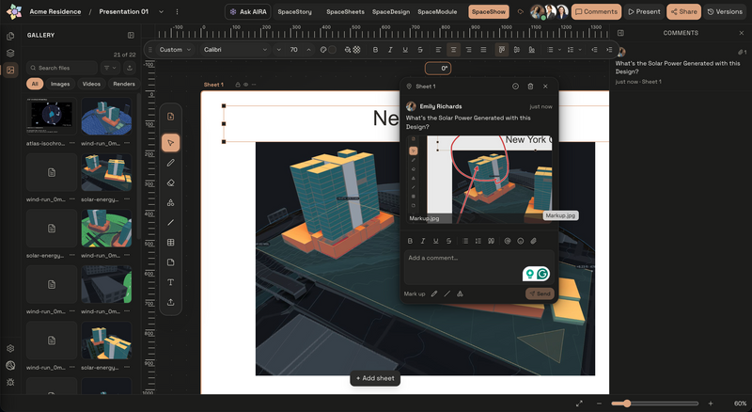Switch to SpaceSheets tab
The width and height of the screenshot is (752, 412).
pos(345,11)
